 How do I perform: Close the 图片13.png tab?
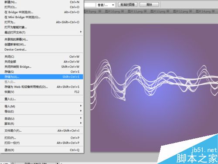[168, 11]
